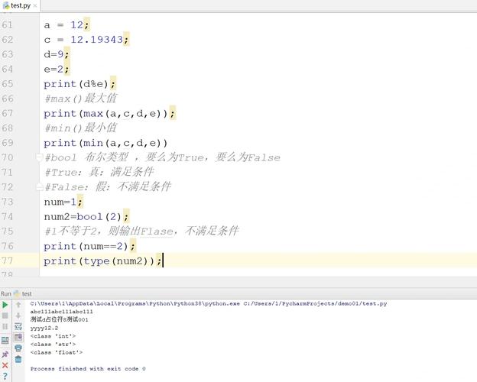Image resolution: width=477 pixels, height=382 pixels.
Task: Open the C:/Users/1/PycharmProjects/demo01/test.py path link
Action: [x=315, y=303]
